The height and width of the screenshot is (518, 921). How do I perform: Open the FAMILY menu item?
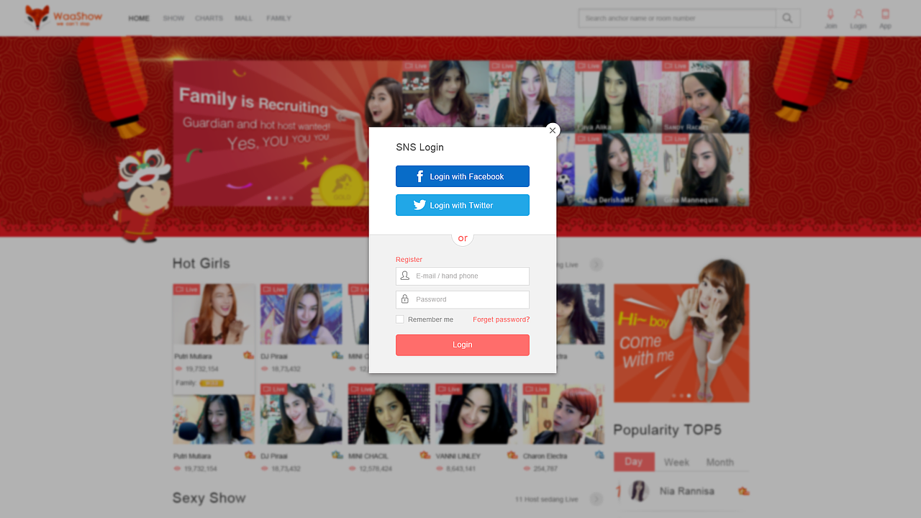coord(278,18)
